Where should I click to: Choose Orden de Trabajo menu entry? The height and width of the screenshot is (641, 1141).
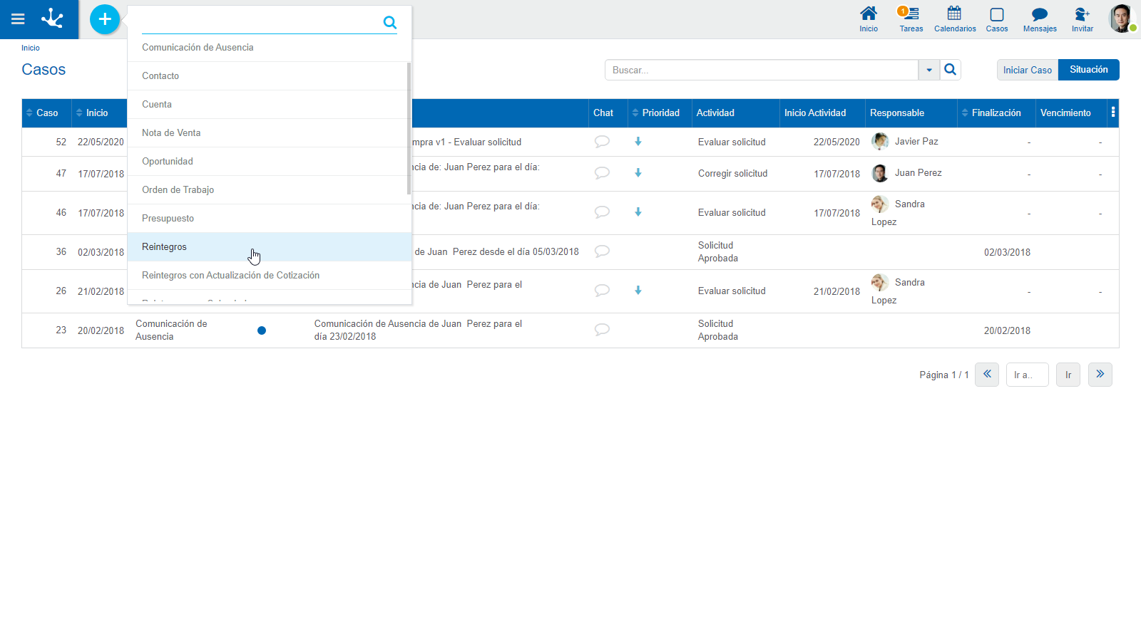click(x=178, y=190)
